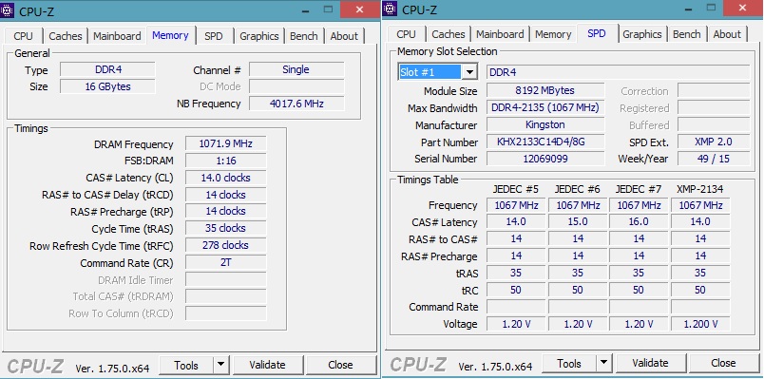Viewport: 764px width, 379px height.
Task: Select SPD tab in right window
Action: coord(597,33)
